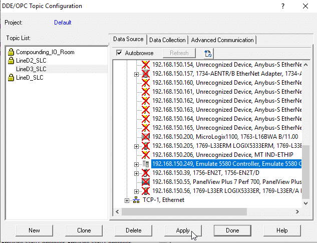This screenshot has width=317, height=243.
Task: Click the tree scroll right arrow
Action: [297, 211]
